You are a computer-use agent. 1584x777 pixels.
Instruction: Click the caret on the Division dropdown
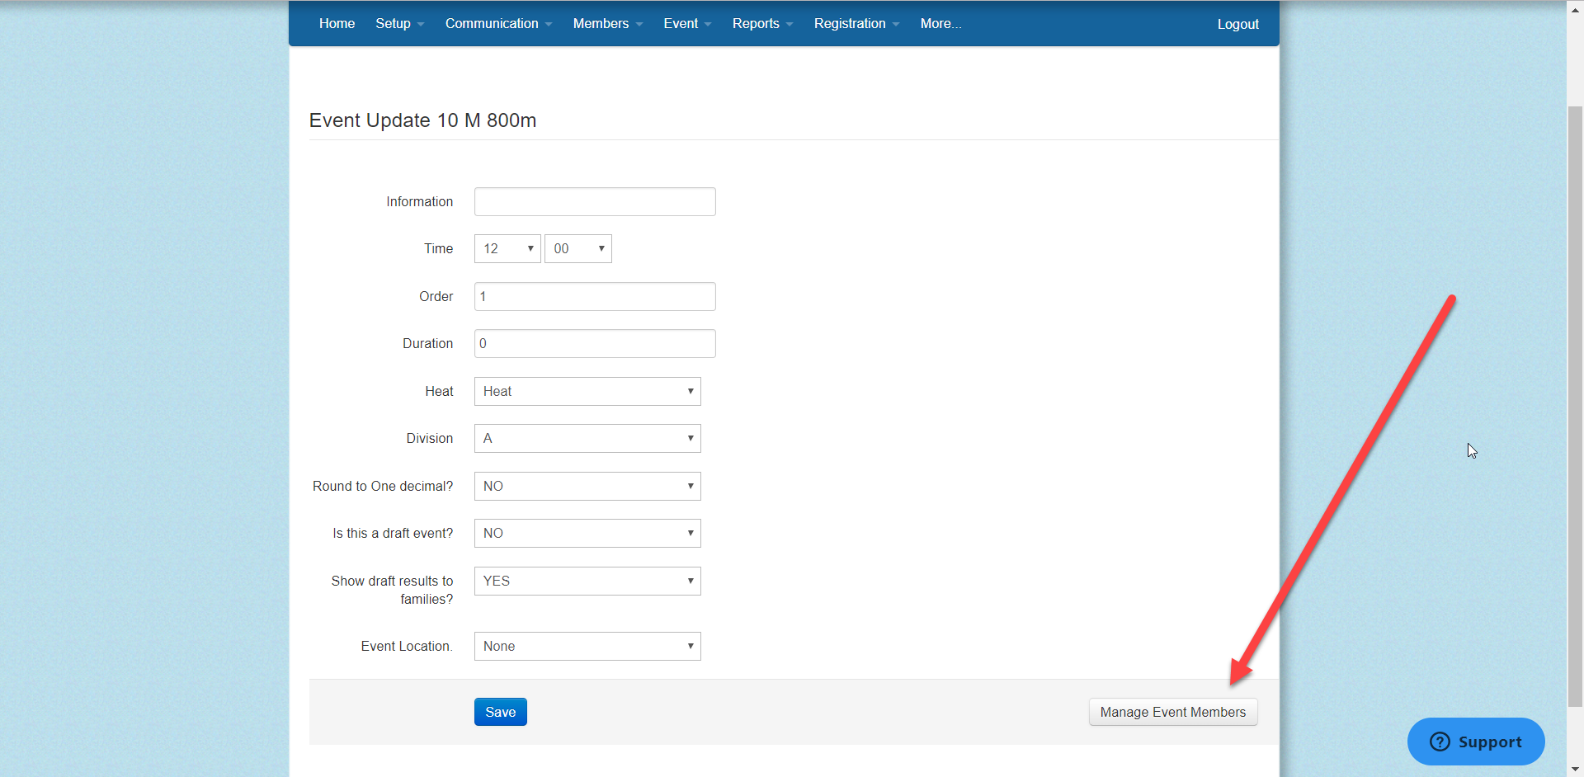tap(690, 438)
